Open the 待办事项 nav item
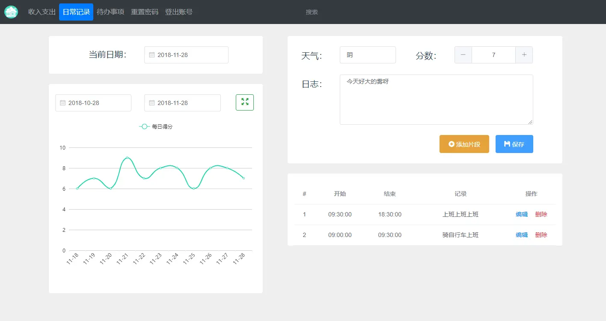Viewport: 606px width, 321px height. pyautogui.click(x=110, y=12)
